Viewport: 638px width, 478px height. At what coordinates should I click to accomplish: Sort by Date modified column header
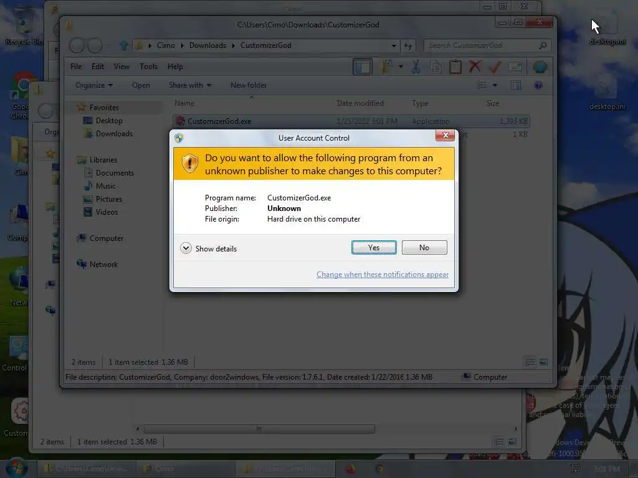[x=360, y=103]
